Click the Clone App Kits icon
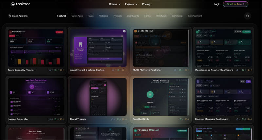This screenshot has height=140, width=262. coord(10,16)
